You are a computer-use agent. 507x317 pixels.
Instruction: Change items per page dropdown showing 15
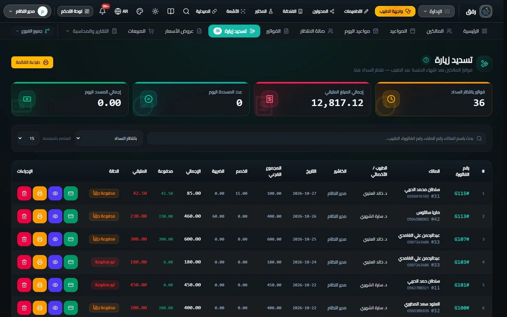pos(28,138)
